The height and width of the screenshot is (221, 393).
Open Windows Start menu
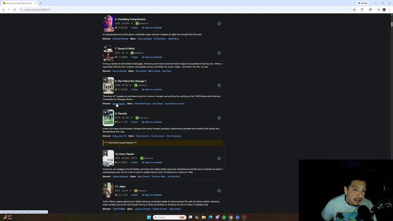[149, 217]
